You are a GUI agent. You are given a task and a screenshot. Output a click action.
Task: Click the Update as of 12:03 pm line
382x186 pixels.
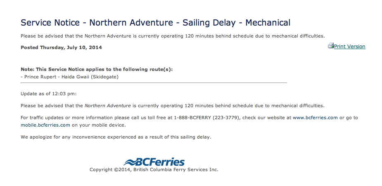(x=48, y=94)
